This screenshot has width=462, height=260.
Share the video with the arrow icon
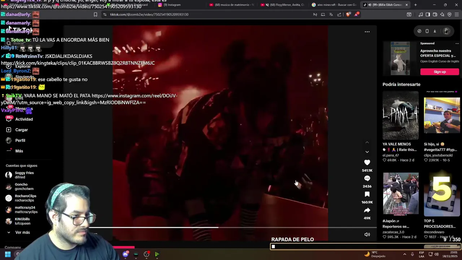(x=367, y=210)
